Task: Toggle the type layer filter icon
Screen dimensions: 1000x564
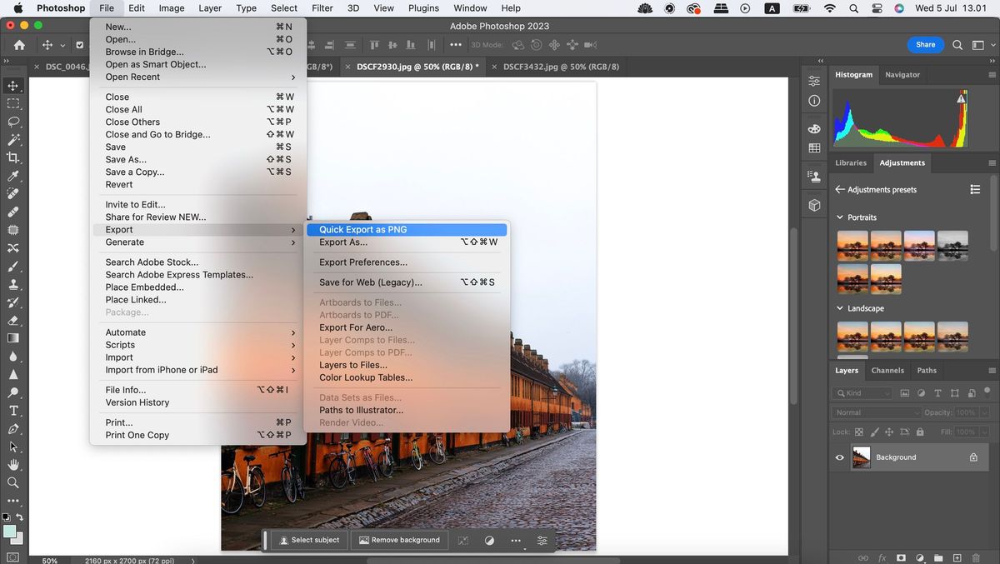Action: pos(937,393)
